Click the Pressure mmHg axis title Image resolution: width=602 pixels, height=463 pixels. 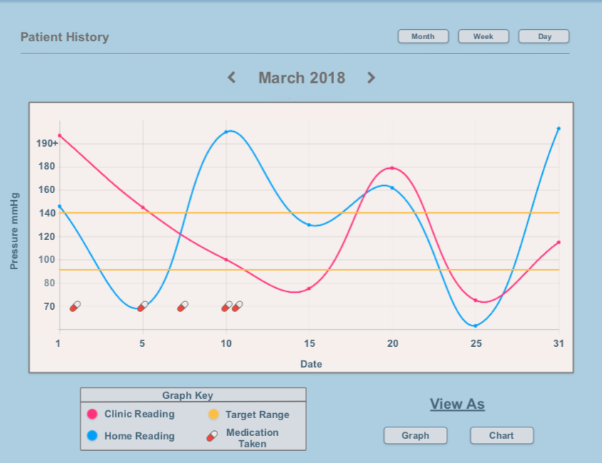(x=14, y=231)
